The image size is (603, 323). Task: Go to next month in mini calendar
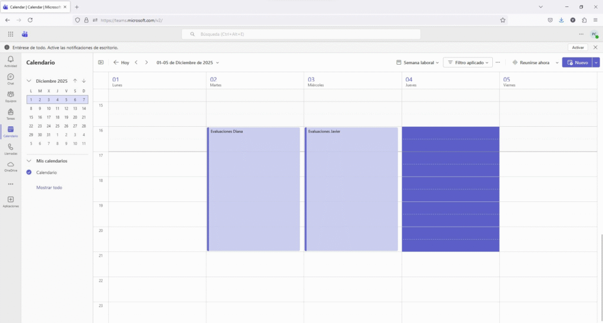84,81
